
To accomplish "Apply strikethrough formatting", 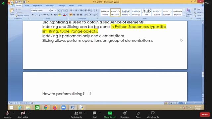I will coord(44,15).
